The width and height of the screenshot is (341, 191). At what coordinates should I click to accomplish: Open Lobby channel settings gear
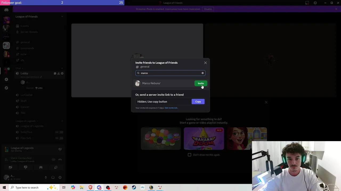[62, 73]
